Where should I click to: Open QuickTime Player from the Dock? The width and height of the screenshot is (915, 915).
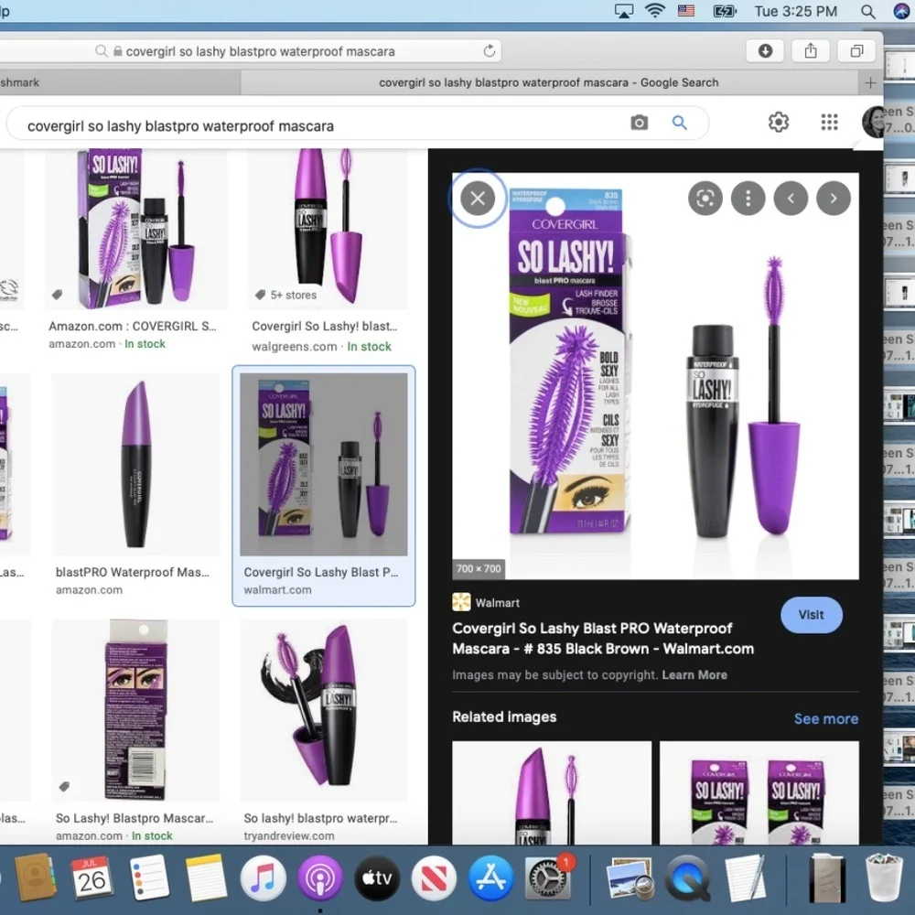pos(688,877)
